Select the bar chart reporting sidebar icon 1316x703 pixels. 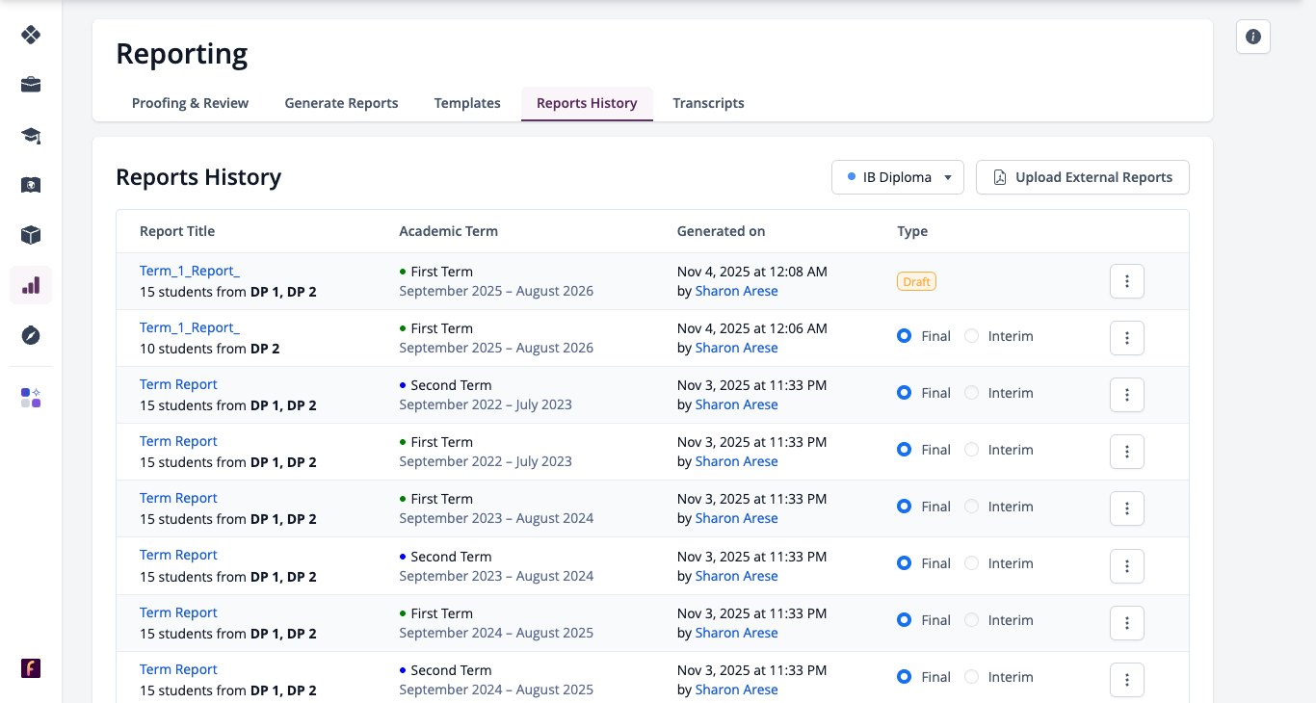31,285
